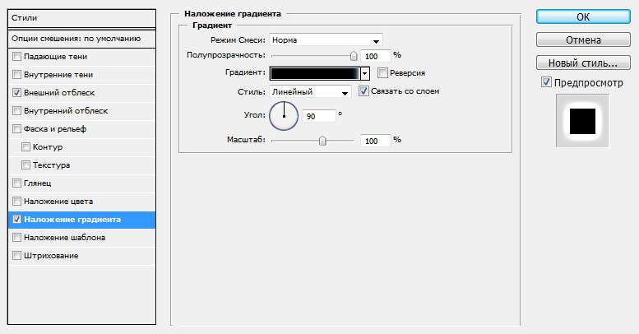This screenshot has height=334, width=639.
Task: Confirm with the OK button
Action: (583, 16)
